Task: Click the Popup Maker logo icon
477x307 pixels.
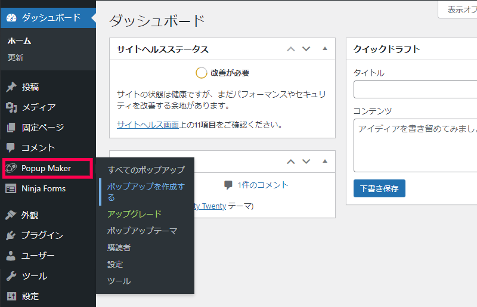Action: coord(11,168)
